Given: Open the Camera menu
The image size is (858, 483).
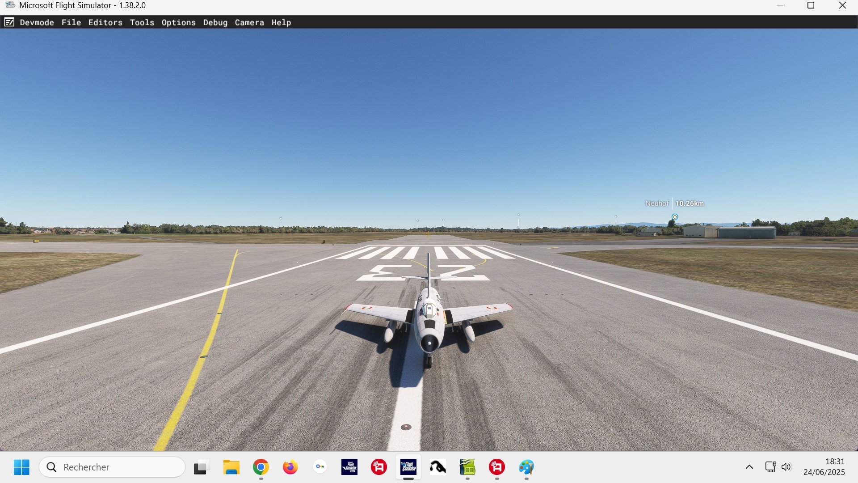Looking at the screenshot, I should click(249, 22).
